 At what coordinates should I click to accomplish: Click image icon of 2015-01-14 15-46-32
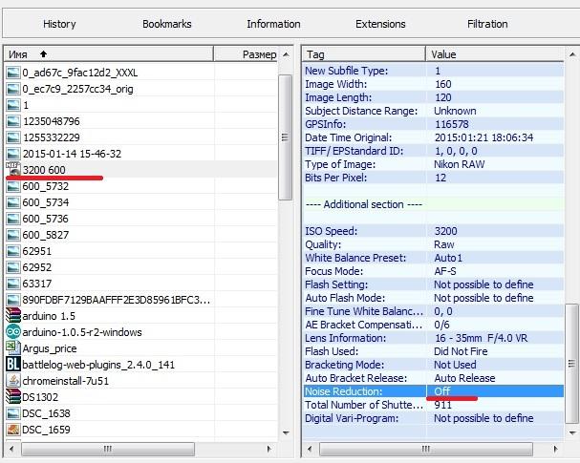pyautogui.click(x=13, y=154)
